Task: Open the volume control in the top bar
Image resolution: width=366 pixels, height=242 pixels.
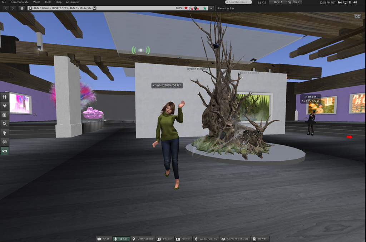Action: pyautogui.click(x=355, y=2)
